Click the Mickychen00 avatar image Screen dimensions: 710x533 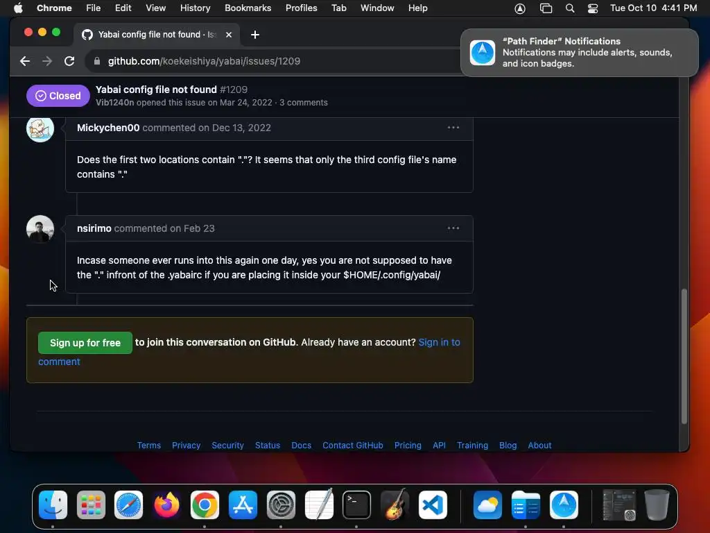[x=40, y=128]
